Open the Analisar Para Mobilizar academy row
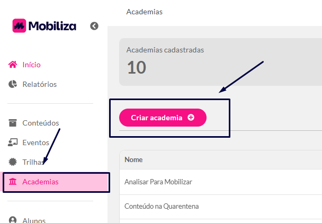 [220, 182]
